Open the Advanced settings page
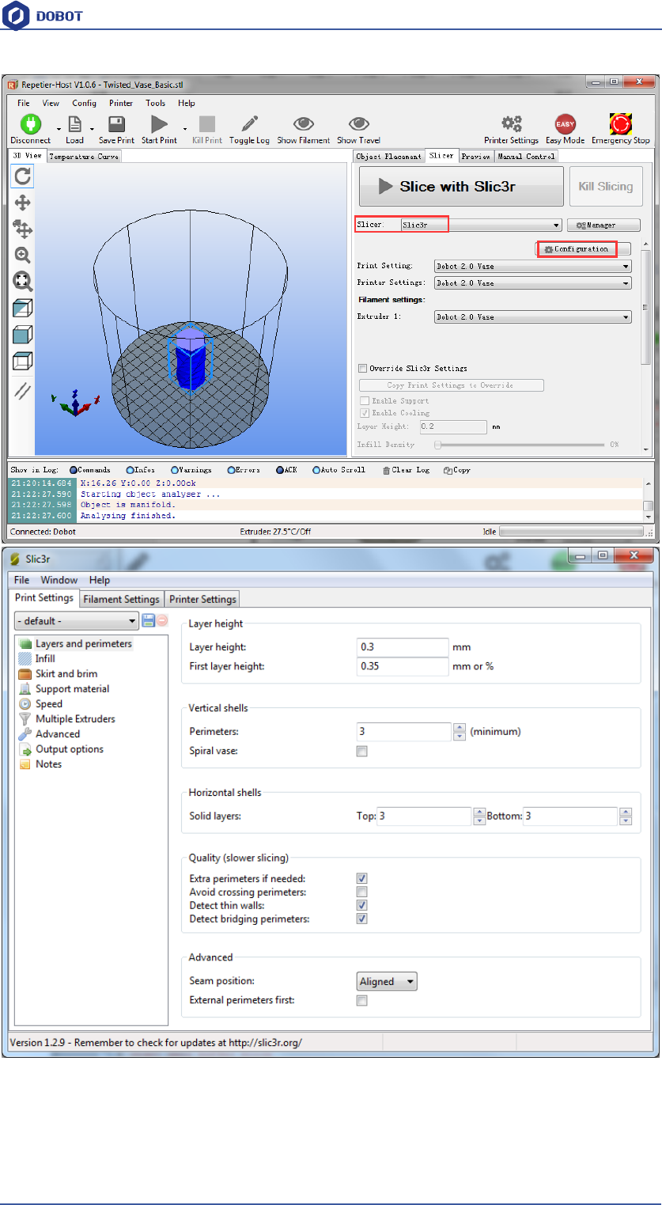This screenshot has height=1205, width=662. (x=57, y=733)
